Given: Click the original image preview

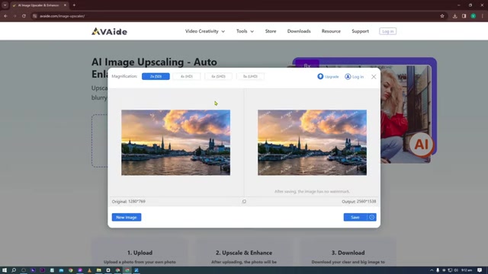Looking at the screenshot, I should click(x=176, y=142).
